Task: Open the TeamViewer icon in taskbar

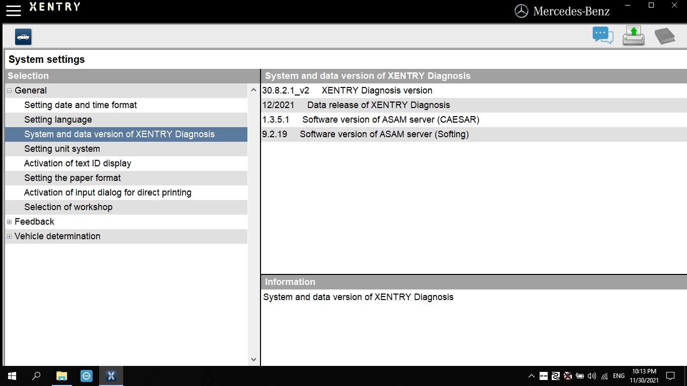Action: tap(87, 376)
